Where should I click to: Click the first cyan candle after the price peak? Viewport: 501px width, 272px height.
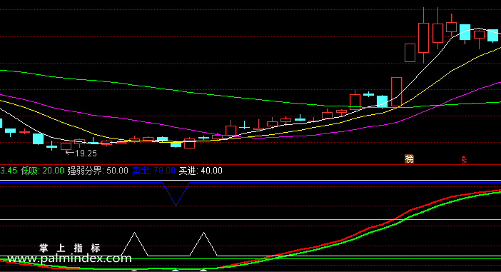[465, 33]
